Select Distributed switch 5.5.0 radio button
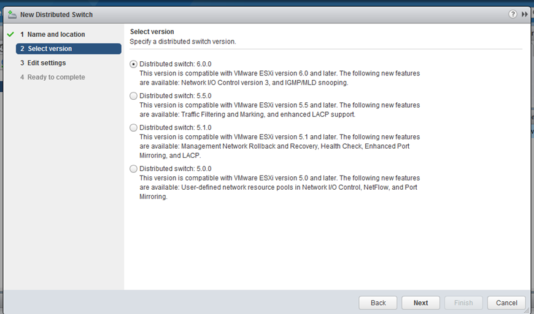The width and height of the screenshot is (534, 314). [x=134, y=96]
